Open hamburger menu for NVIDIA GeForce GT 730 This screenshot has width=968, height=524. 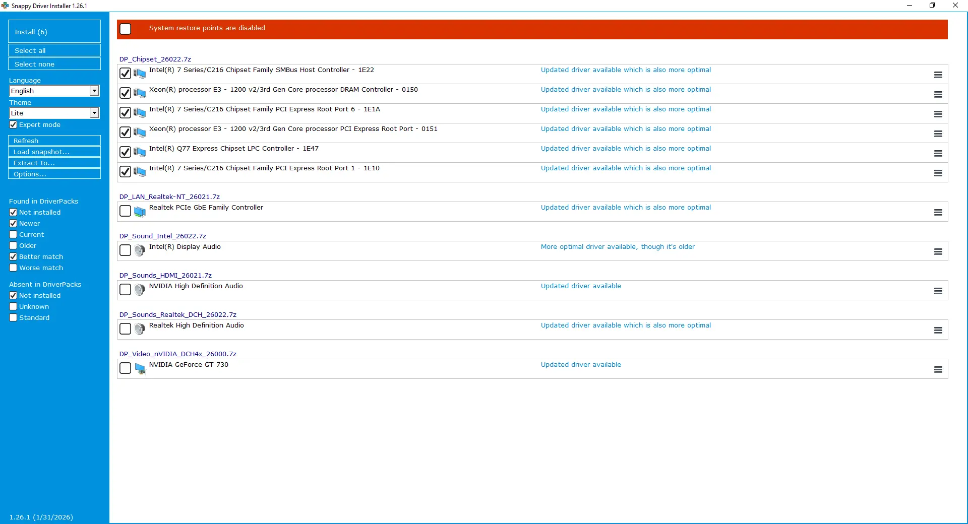[938, 369]
